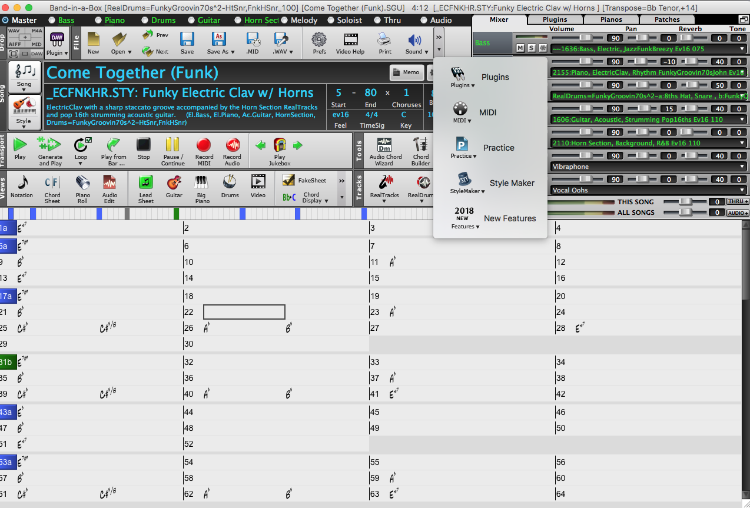Open the Drums window
Image resolution: width=750 pixels, height=508 pixels.
(230, 187)
